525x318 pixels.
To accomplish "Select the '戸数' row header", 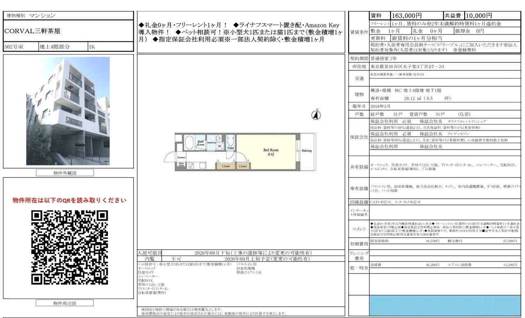I will pos(359,114).
